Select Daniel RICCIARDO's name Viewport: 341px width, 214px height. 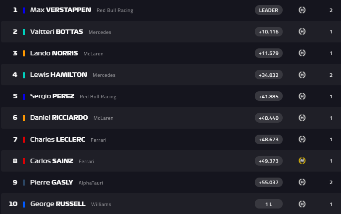tap(59, 118)
